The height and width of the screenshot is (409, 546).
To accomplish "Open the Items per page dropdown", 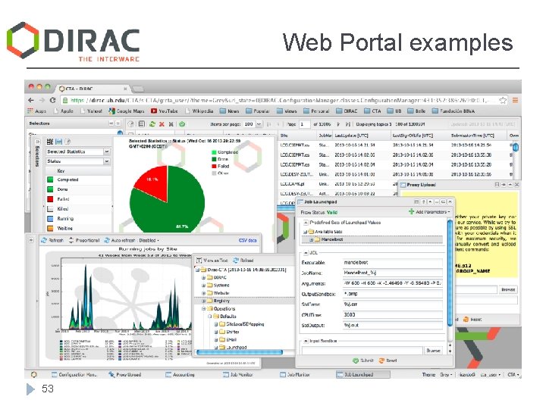I will [259, 124].
